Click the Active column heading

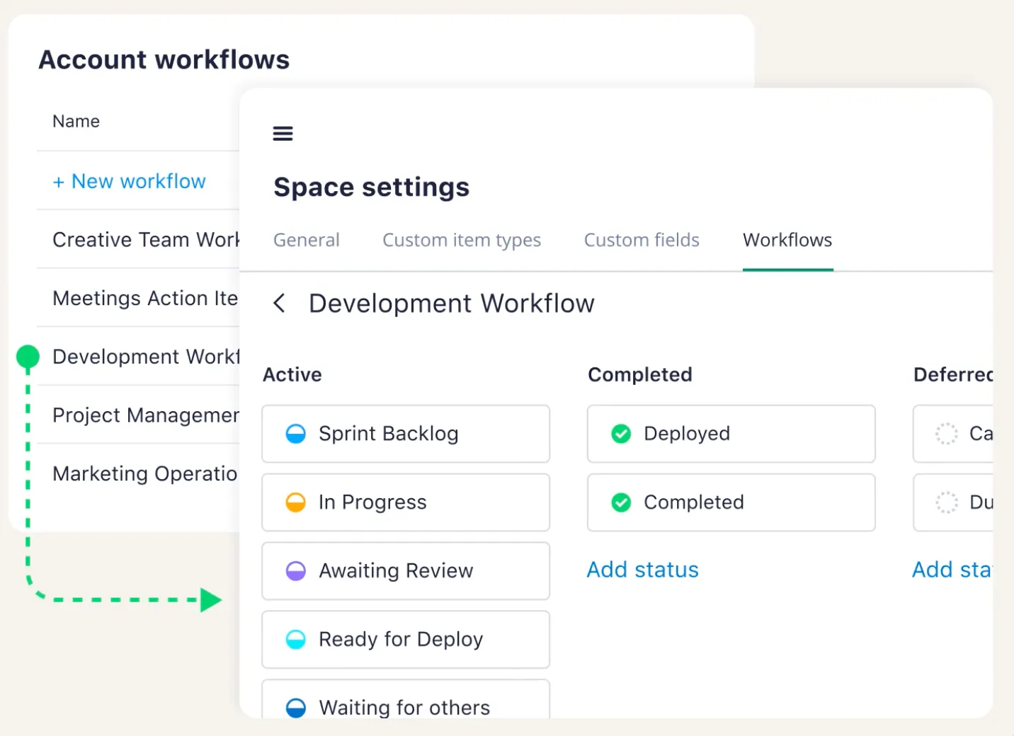[292, 374]
